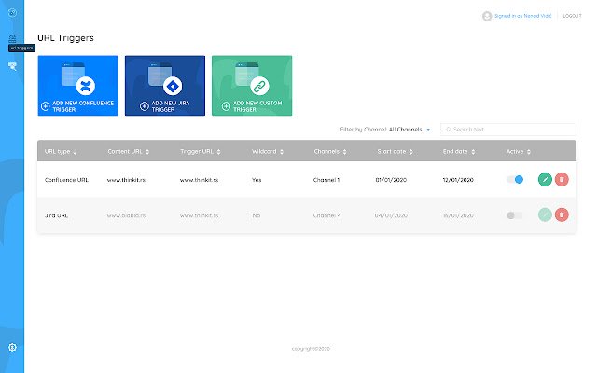This screenshot has height=373, width=597.
Task: Open settings gear in the sidebar
Action: (12, 347)
